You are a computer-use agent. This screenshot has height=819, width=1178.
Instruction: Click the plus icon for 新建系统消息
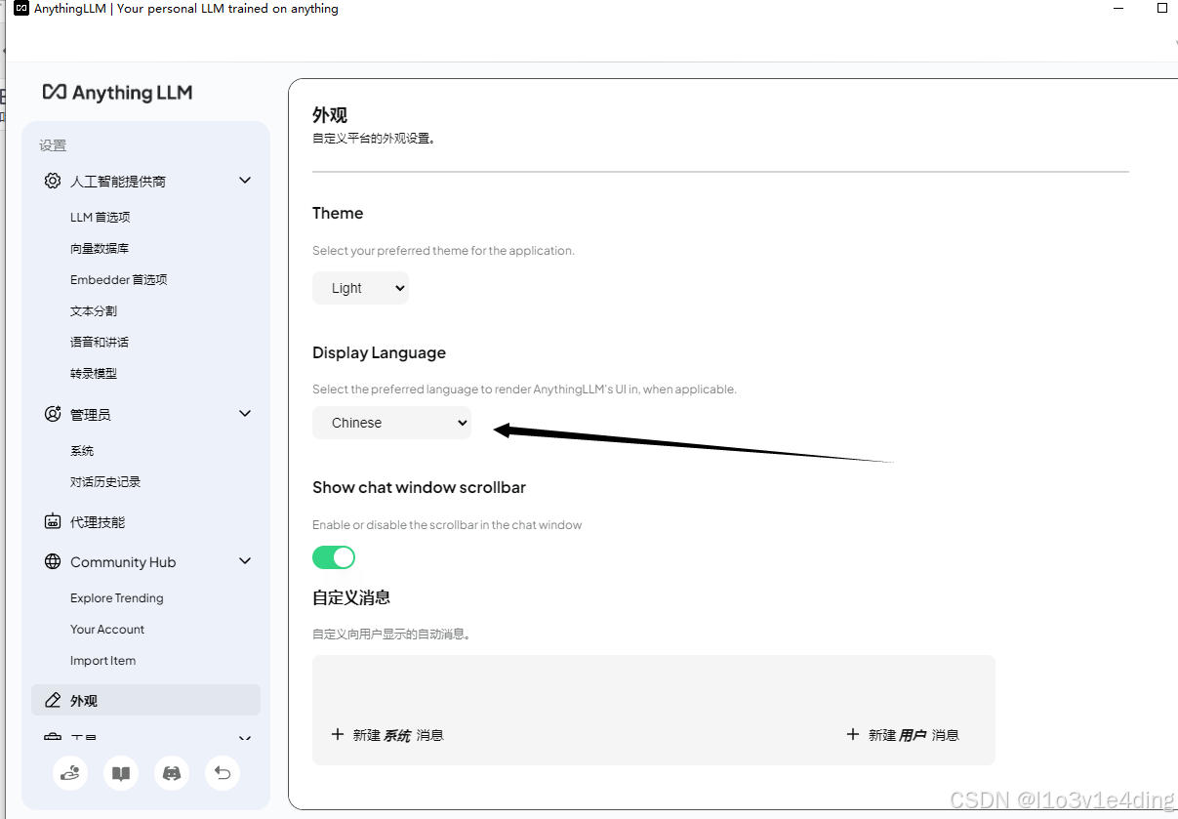click(338, 734)
